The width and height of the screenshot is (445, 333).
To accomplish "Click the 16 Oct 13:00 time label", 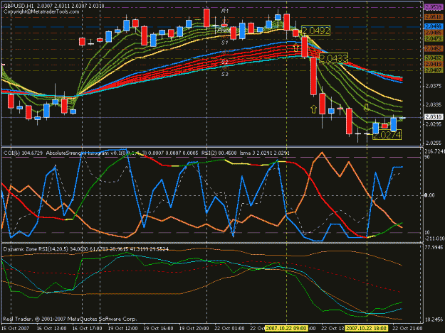I will pyautogui.click(x=52, y=329).
